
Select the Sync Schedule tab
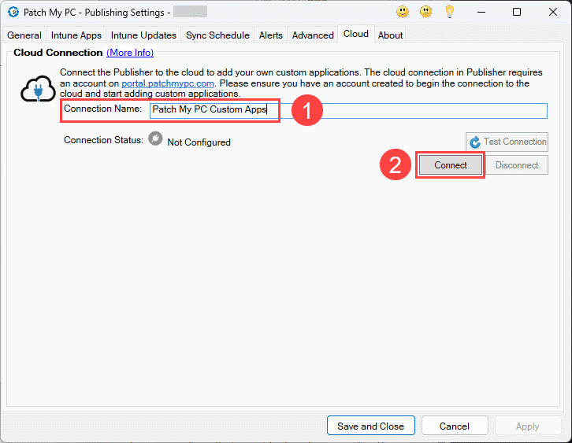click(217, 35)
